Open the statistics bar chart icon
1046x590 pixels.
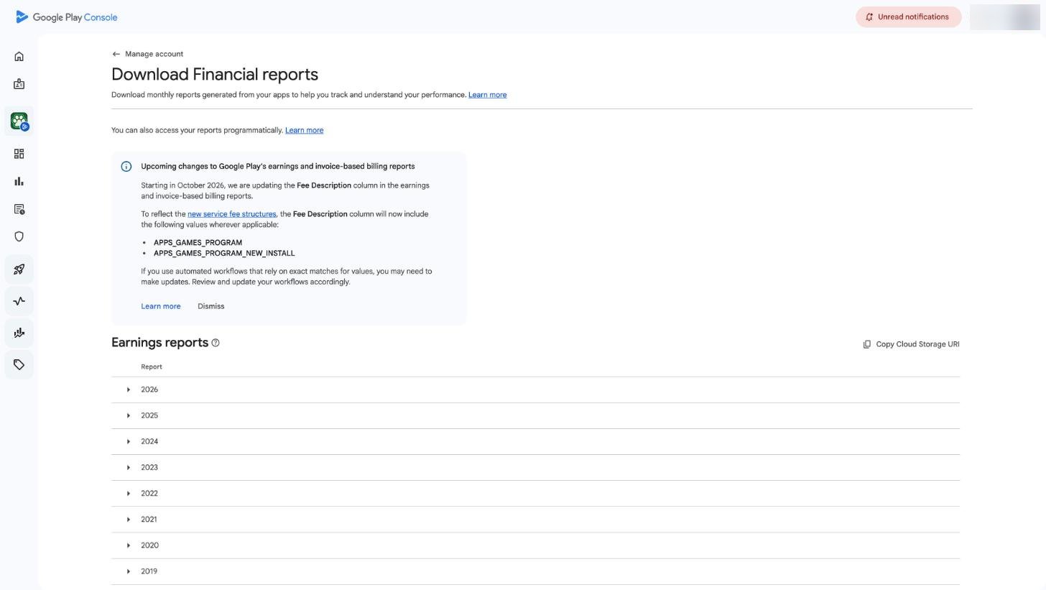click(19, 182)
